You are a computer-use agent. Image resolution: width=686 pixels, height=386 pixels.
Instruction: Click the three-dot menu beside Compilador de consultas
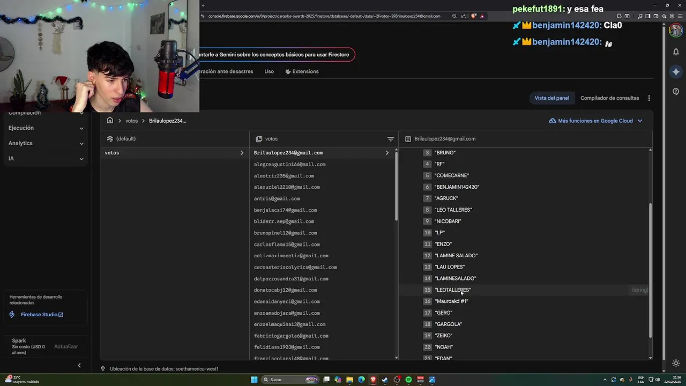[649, 98]
